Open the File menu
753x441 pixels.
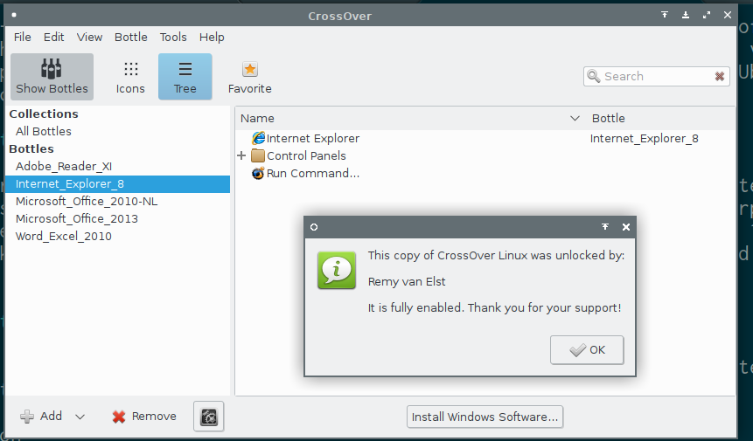point(23,37)
